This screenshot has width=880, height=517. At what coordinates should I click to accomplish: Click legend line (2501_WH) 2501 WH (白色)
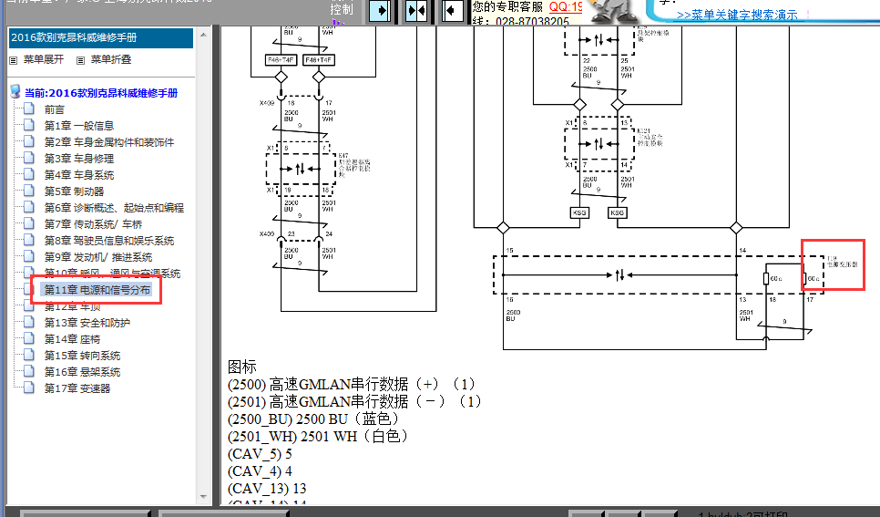point(318,437)
